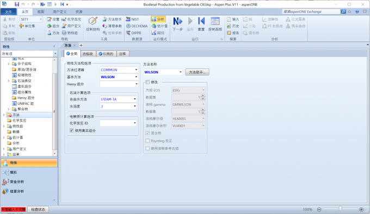This screenshot has width=370, height=214.
Task: Click the red input-incomplete status indicator
Action: pyautogui.click(x=13, y=209)
